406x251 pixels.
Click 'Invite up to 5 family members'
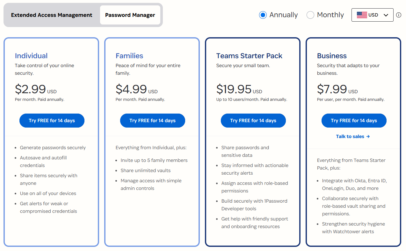(x=154, y=160)
